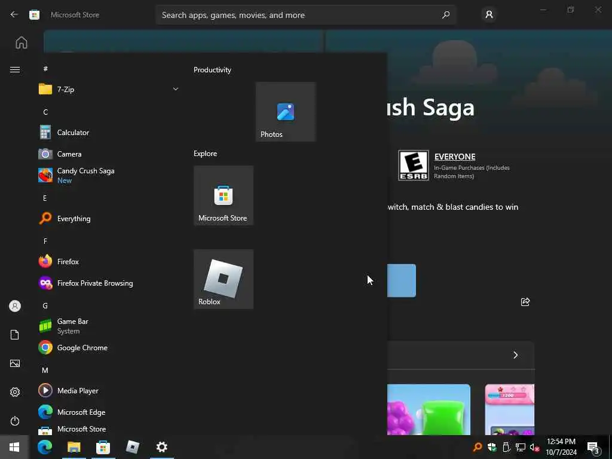Open the purple and green candy screenshot
The height and width of the screenshot is (459, 612).
coord(429,409)
